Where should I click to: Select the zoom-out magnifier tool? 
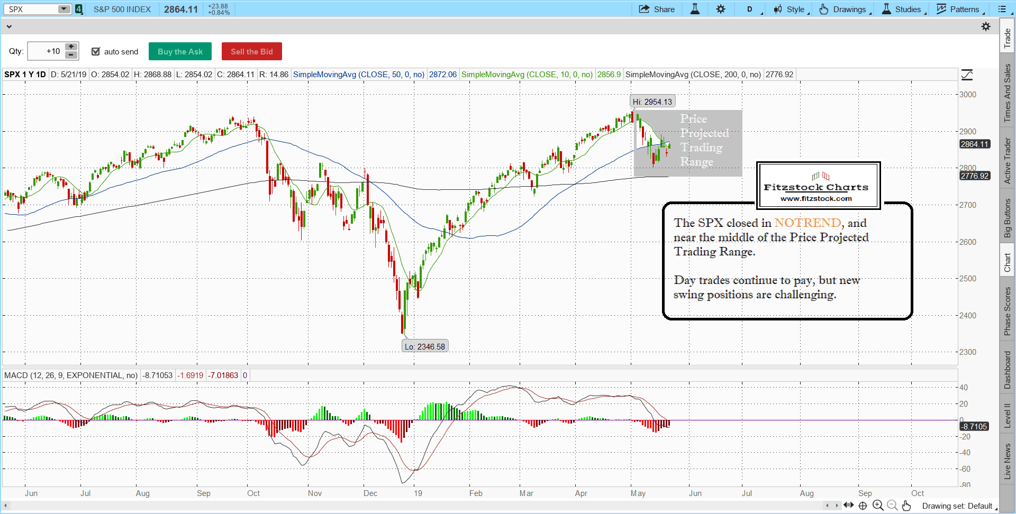(892, 506)
